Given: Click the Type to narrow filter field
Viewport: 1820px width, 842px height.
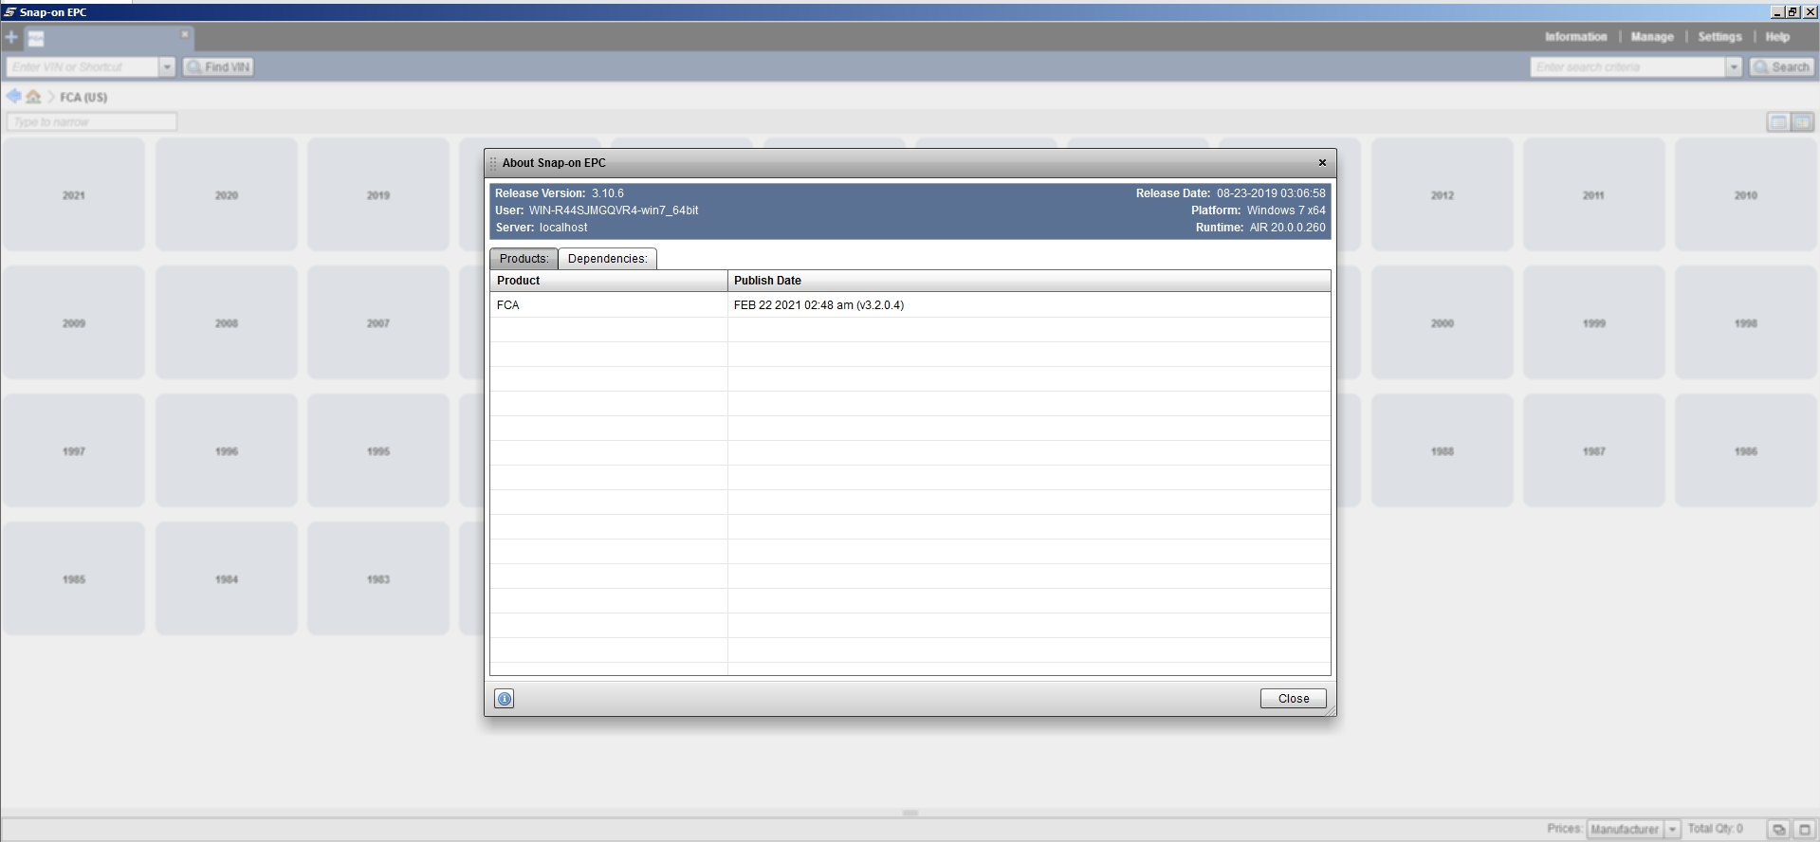Looking at the screenshot, I should (92, 121).
